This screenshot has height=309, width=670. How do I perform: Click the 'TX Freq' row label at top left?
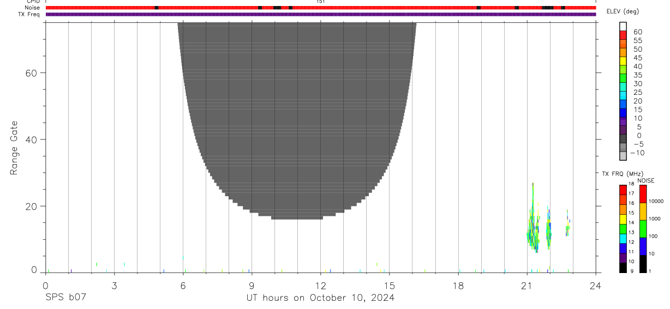[29, 14]
